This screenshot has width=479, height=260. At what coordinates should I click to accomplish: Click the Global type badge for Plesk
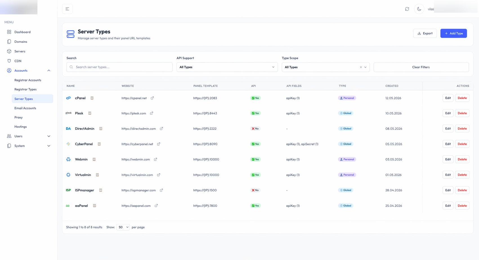[x=346, y=113]
